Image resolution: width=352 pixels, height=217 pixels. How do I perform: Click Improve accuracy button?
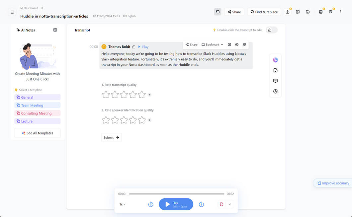point(333,183)
